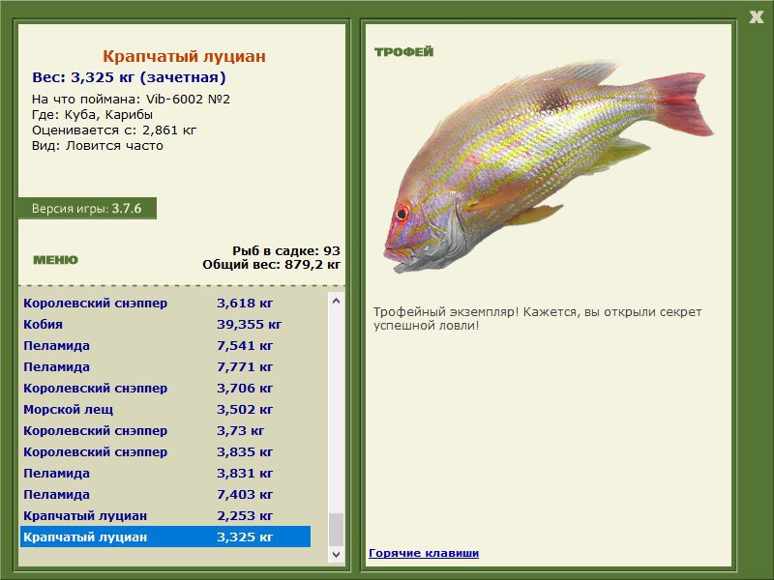This screenshot has height=580, width=774.
Task: Choose Королевский снэппер 3,706 кг row
Action: point(165,389)
